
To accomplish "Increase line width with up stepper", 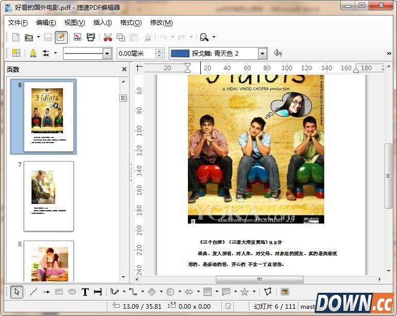I will pyautogui.click(x=159, y=51).
